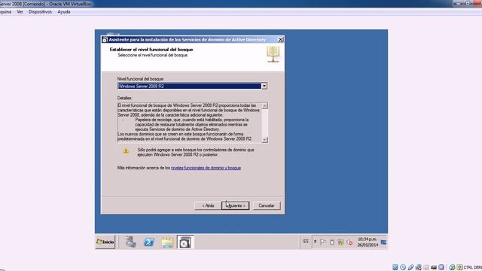The width and height of the screenshot is (482, 271).
Task: Click the 'Nivel funcional del bosque' label
Action: [x=141, y=79]
